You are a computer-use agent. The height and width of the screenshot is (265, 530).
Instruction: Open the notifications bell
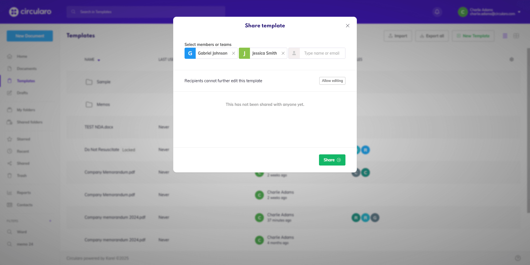pos(437,12)
